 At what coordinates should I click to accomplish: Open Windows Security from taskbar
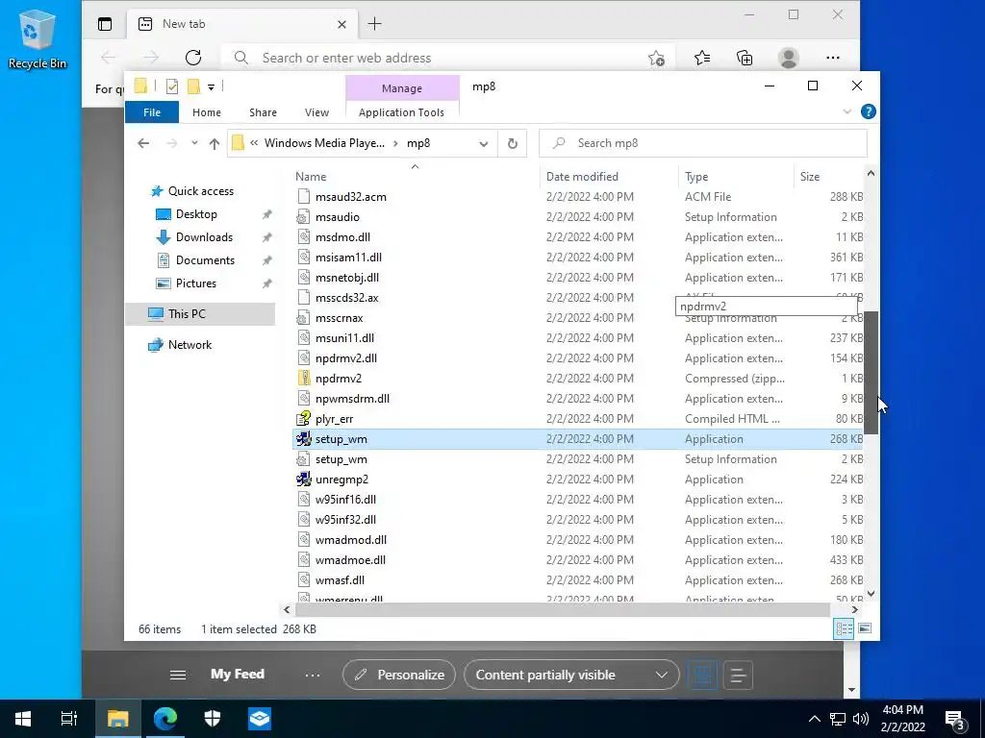pos(213,718)
